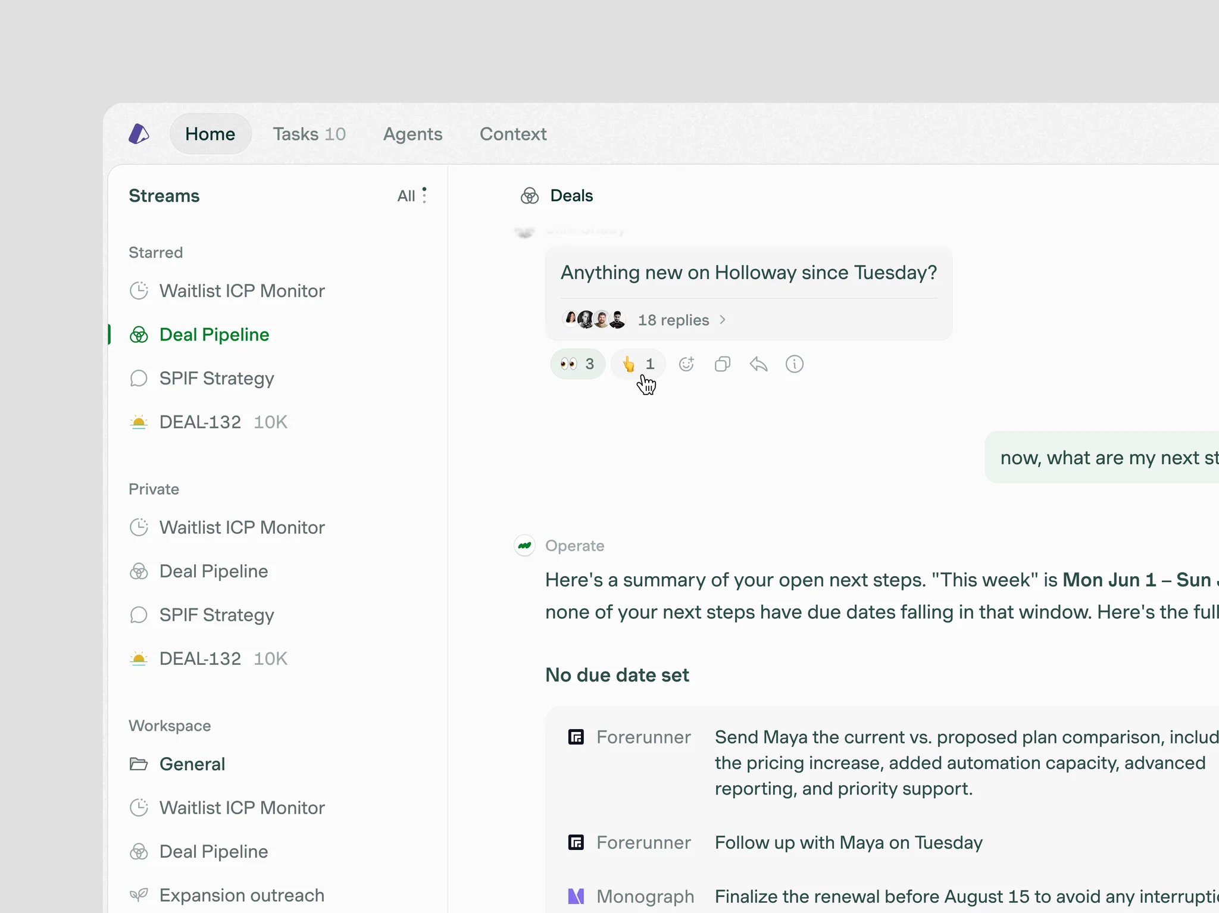Screen dimensions: 1219x913
Task: Click the Forerunner icon beside Send Maya step
Action: click(x=576, y=737)
